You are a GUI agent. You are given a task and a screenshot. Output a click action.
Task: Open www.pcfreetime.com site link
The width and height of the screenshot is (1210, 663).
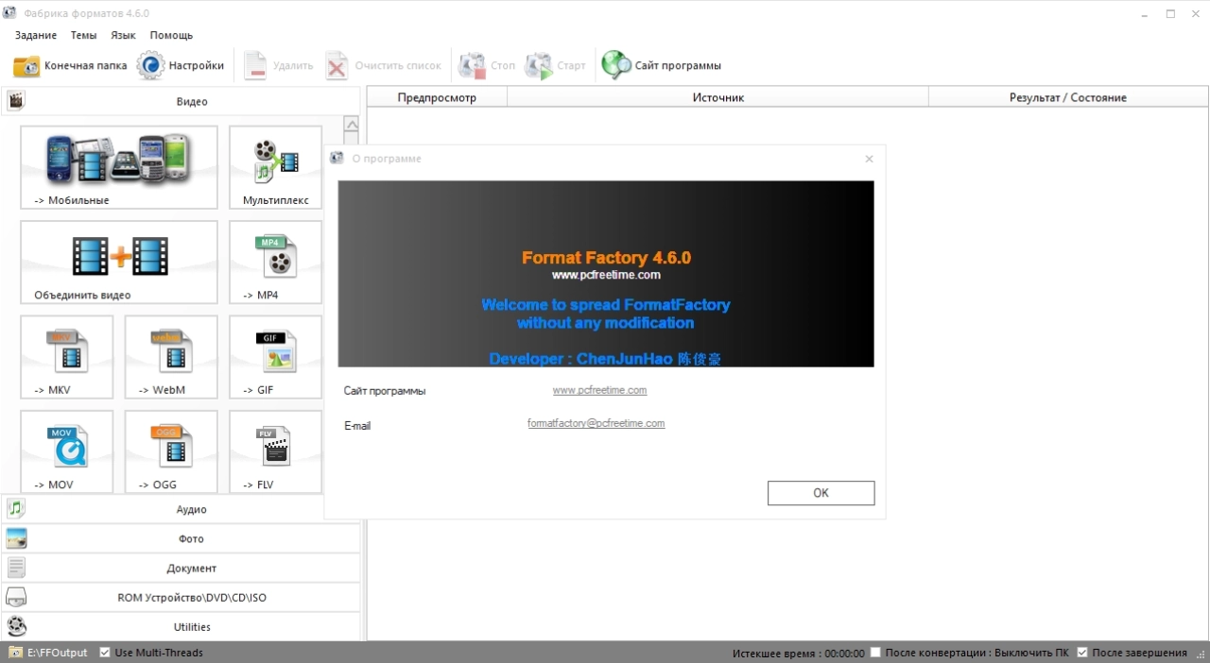pos(599,390)
